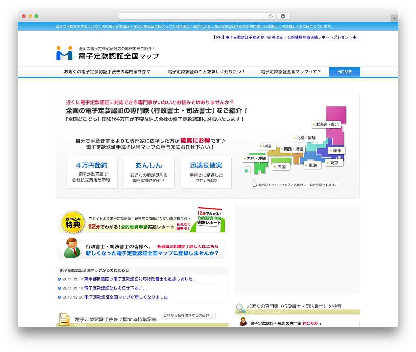Screen dimensions: 416x352
Task: Open link 電子定款認証全国マップが新しくなりました
Action: tap(126, 297)
